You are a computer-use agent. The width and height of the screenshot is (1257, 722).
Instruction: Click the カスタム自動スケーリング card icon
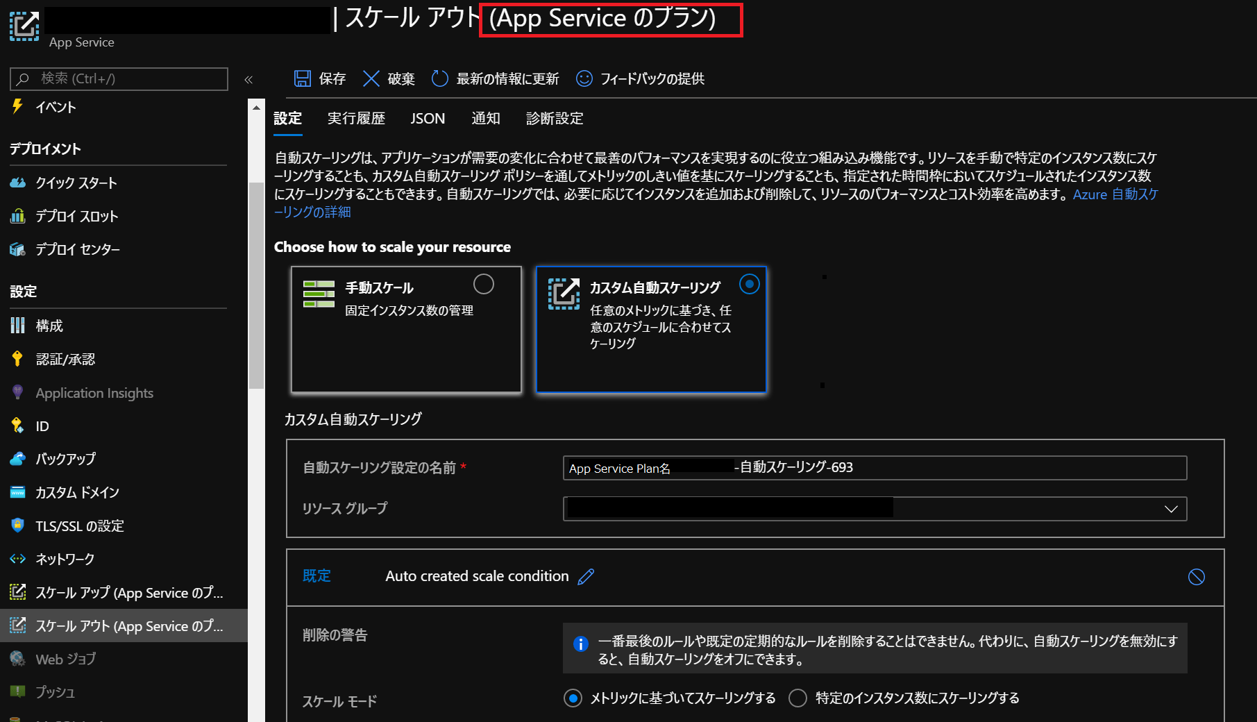564,294
